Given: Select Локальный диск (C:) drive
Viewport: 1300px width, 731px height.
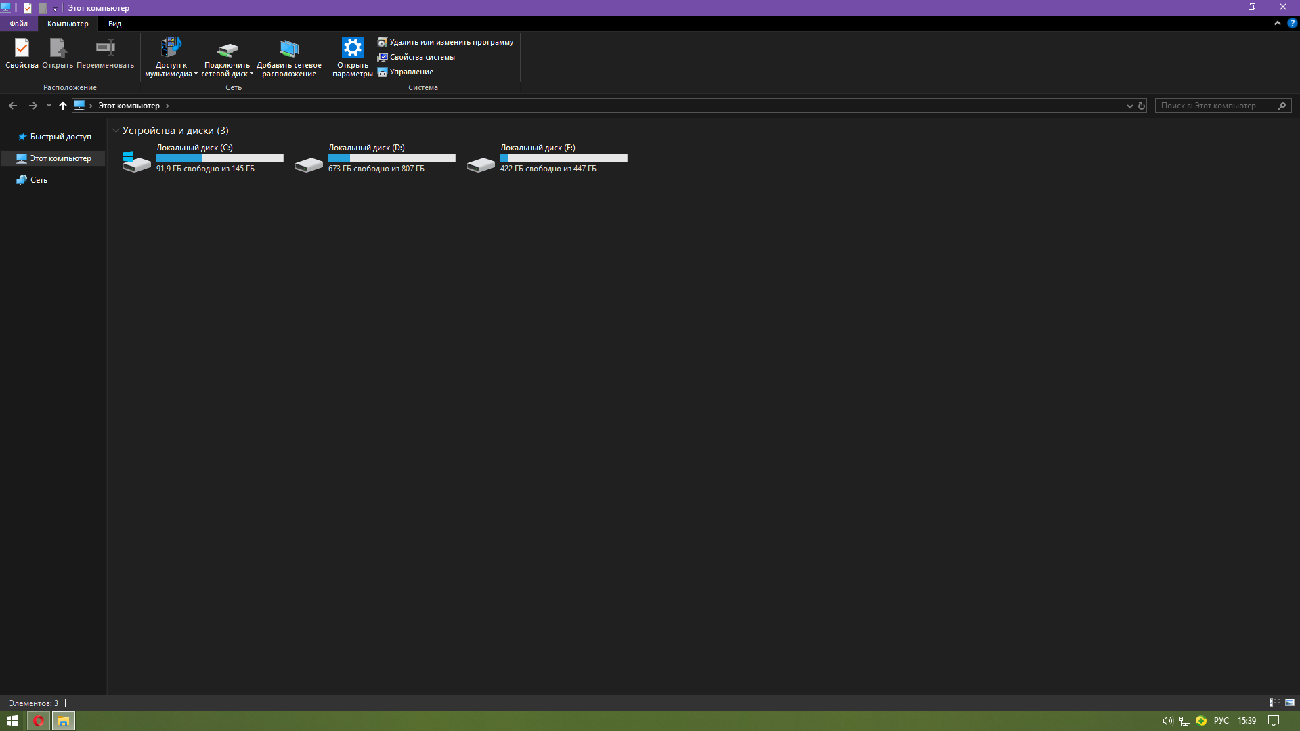Looking at the screenshot, I should [x=202, y=158].
